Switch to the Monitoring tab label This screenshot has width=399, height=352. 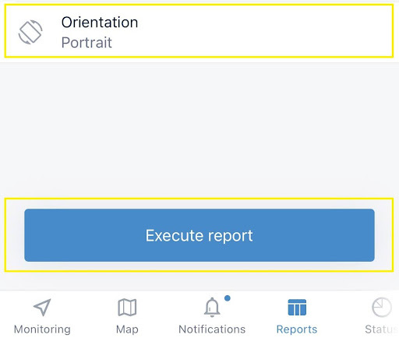pyautogui.click(x=42, y=329)
